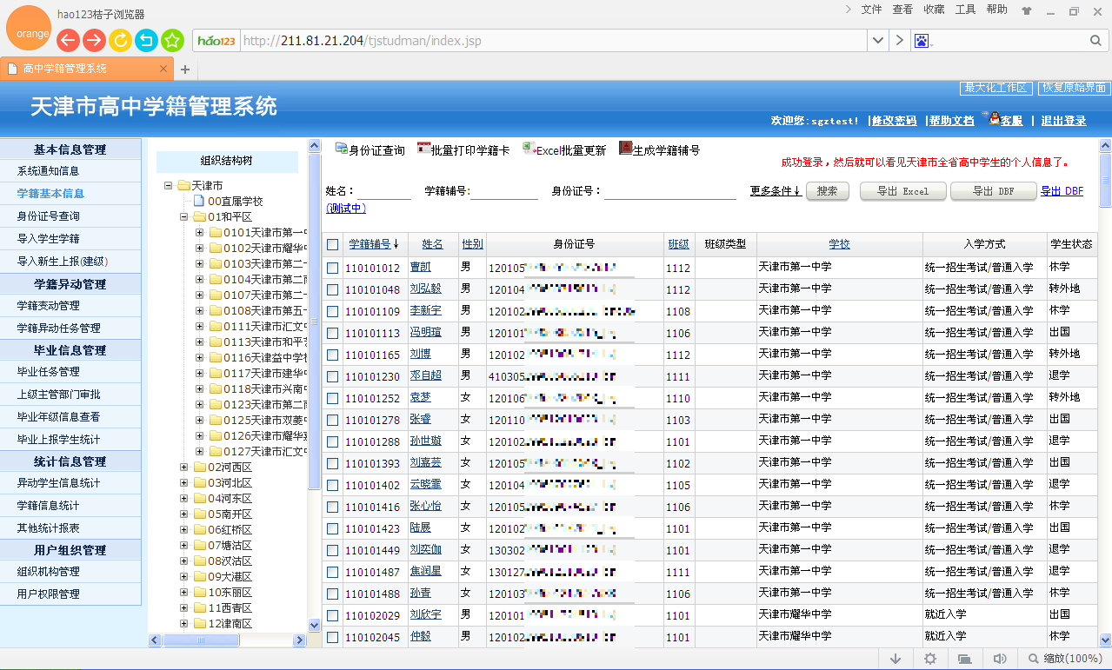Open the address bar dropdown arrow
Screen dimensions: 1112x670
(x=878, y=41)
